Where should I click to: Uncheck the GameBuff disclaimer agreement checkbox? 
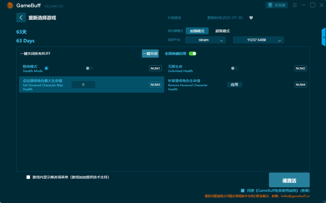coord(243,190)
